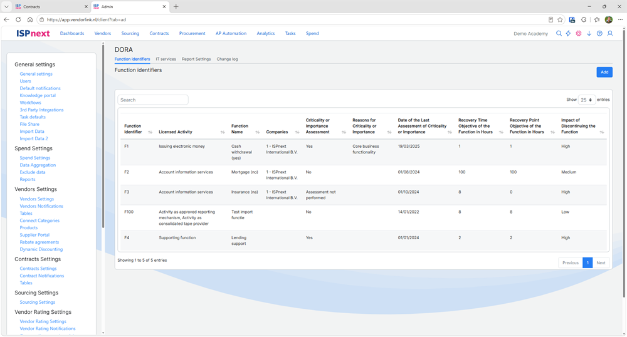Screen dimensions: 627x337
Task: Open the Sourcing menu
Action: [x=130, y=34]
